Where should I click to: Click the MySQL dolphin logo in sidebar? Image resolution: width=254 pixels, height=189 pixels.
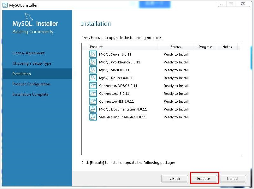[x=29, y=17]
